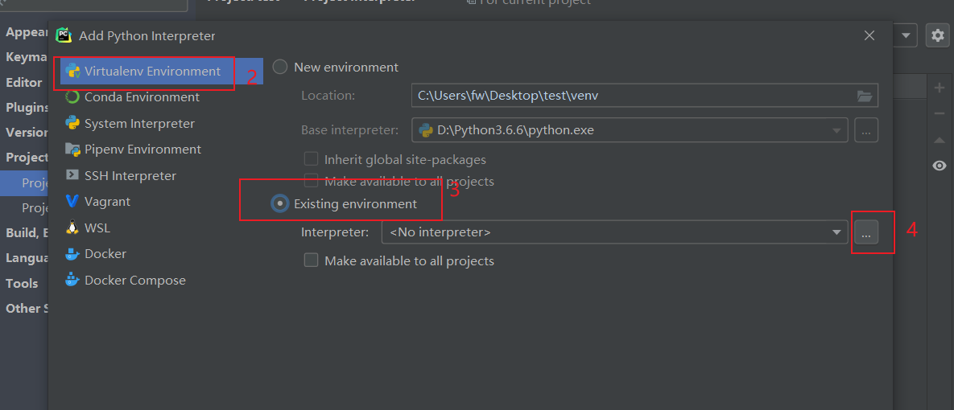The height and width of the screenshot is (410, 954).
Task: Click the PyCharm logo in dialog title
Action: (64, 36)
